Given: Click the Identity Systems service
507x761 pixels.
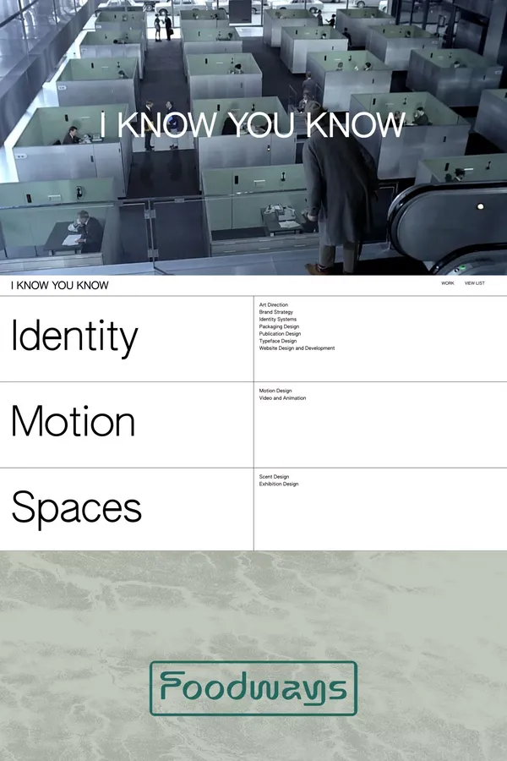Looking at the screenshot, I should [x=277, y=320].
